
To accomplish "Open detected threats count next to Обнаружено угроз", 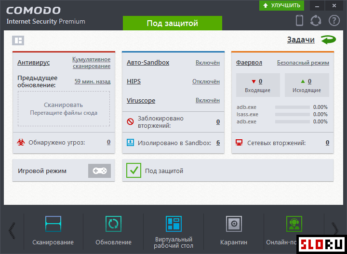I will pyautogui.click(x=108, y=142).
